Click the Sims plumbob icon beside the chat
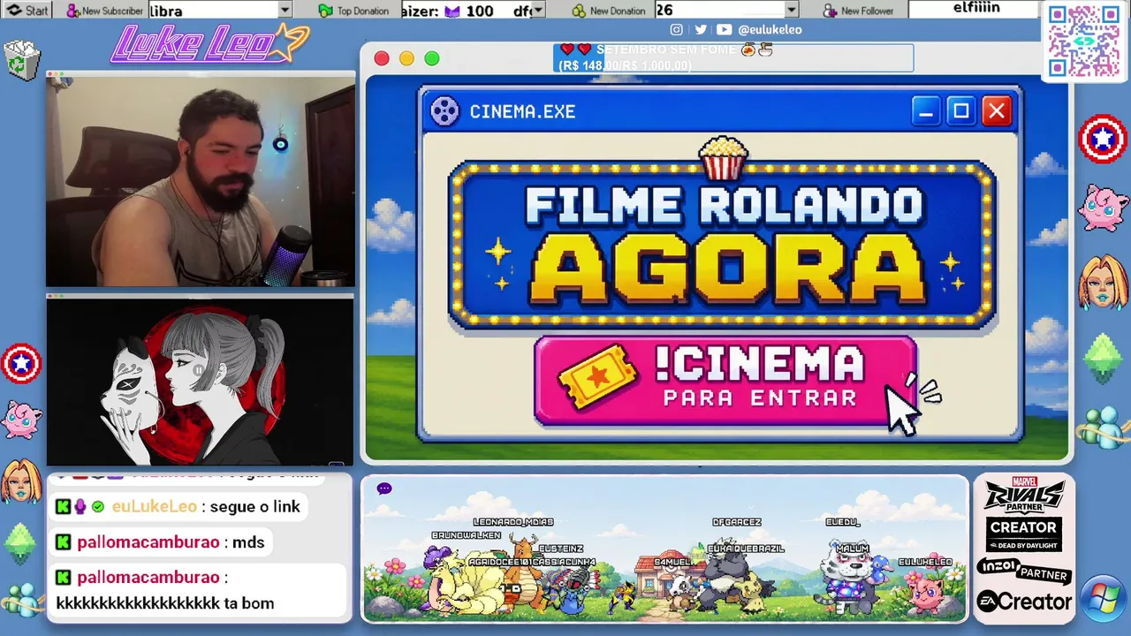 20,543
